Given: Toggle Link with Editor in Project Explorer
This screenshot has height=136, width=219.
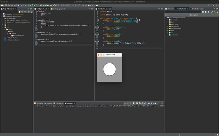Looking at the screenshot, I should 22,12.
